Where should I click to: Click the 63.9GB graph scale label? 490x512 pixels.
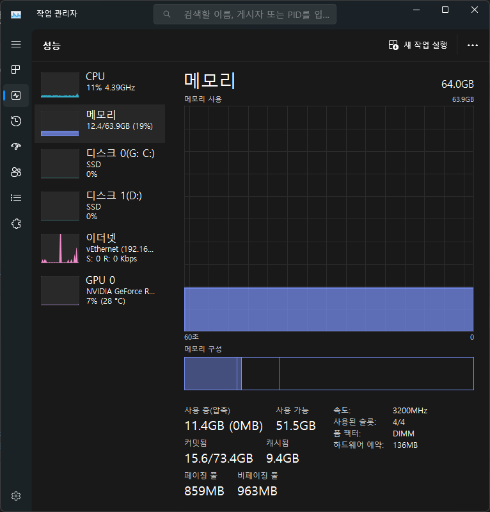pos(463,99)
